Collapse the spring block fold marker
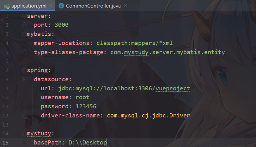The width and height of the screenshot is (256, 147). 24,70
